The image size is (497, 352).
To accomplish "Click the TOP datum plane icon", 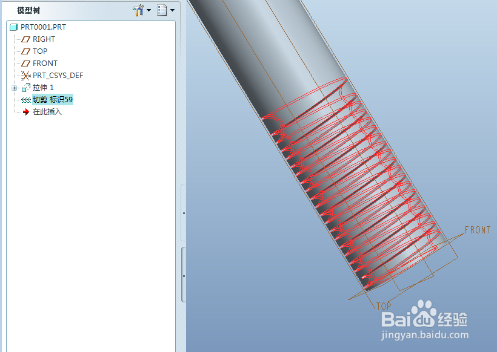I will 25,51.
